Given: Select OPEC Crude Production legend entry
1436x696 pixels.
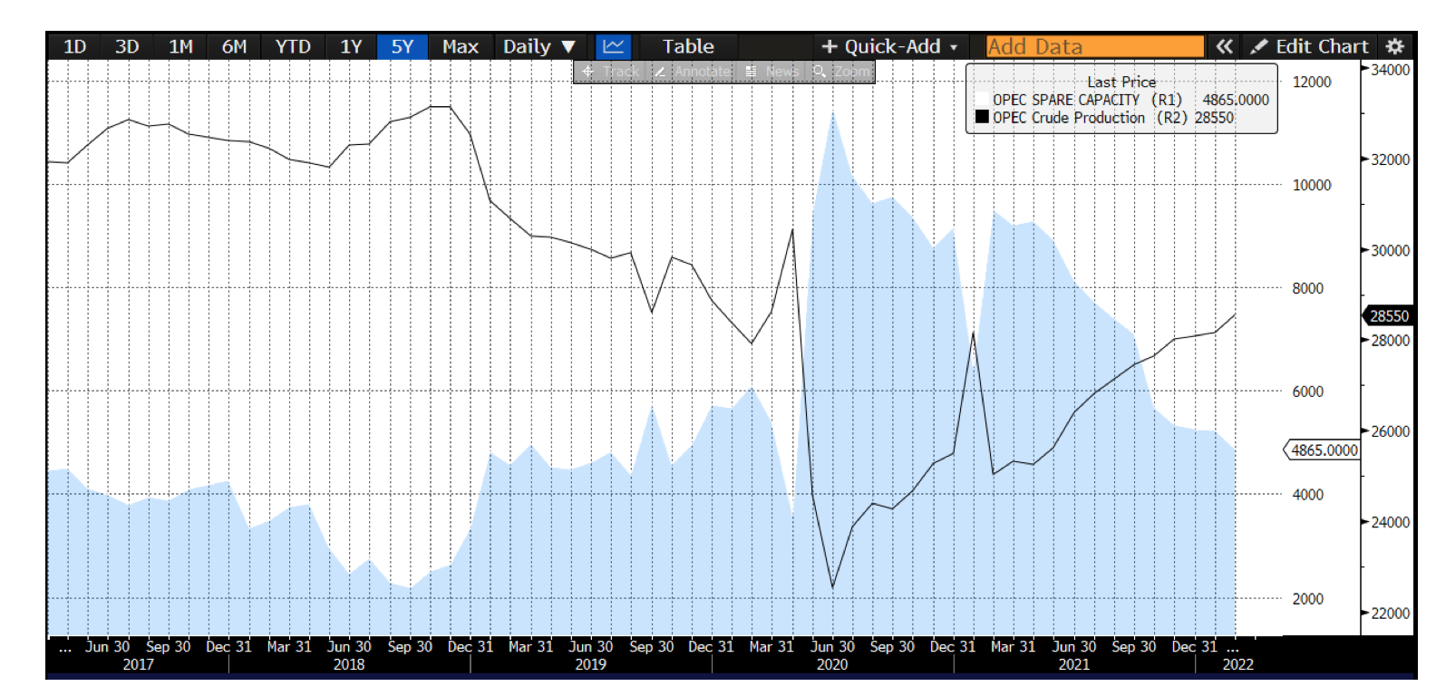Looking at the screenshot, I should click(1105, 117).
